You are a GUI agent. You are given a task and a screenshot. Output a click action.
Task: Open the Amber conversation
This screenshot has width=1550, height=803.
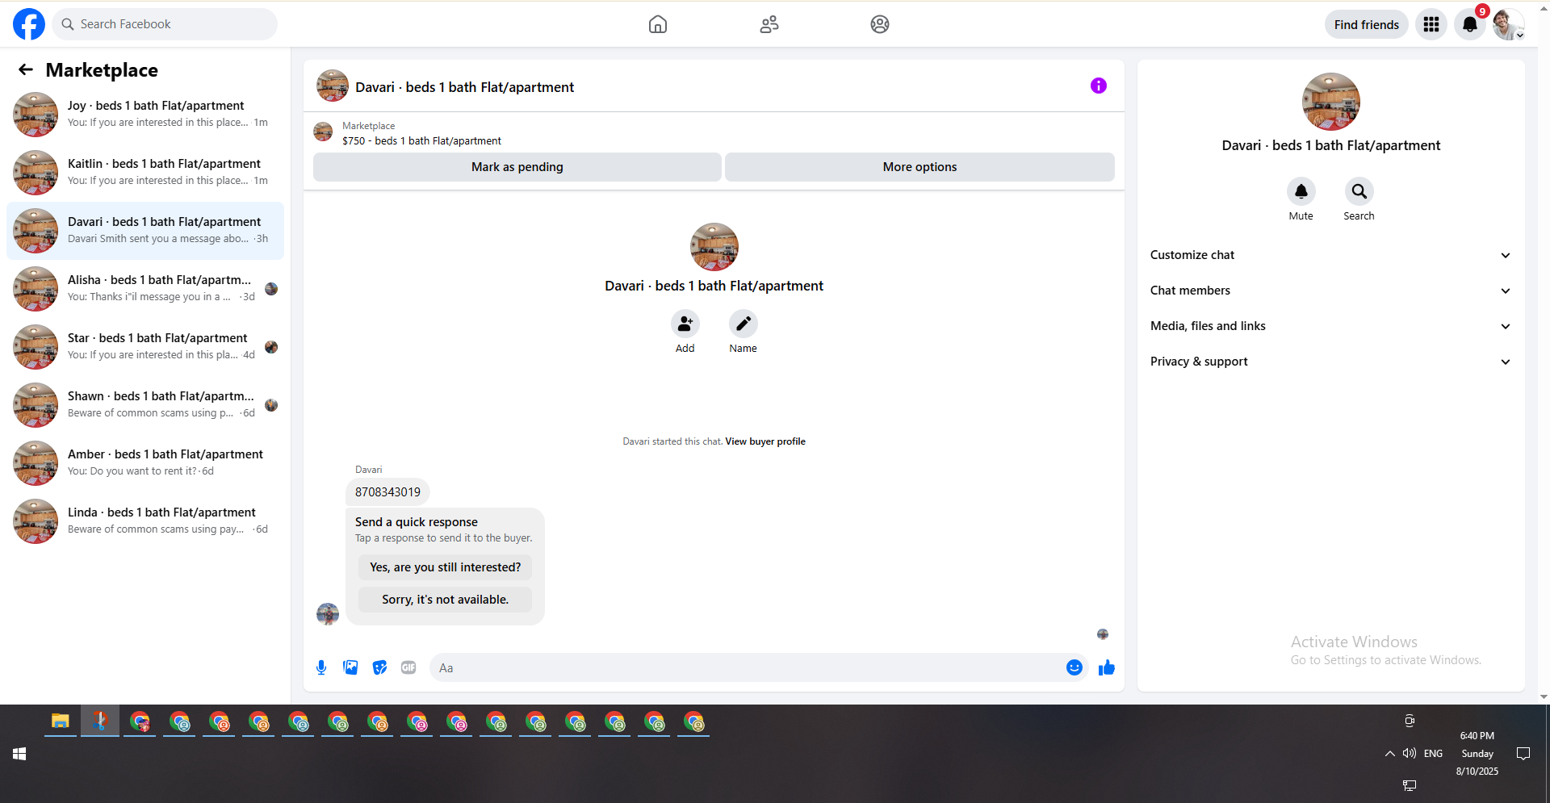point(145,463)
